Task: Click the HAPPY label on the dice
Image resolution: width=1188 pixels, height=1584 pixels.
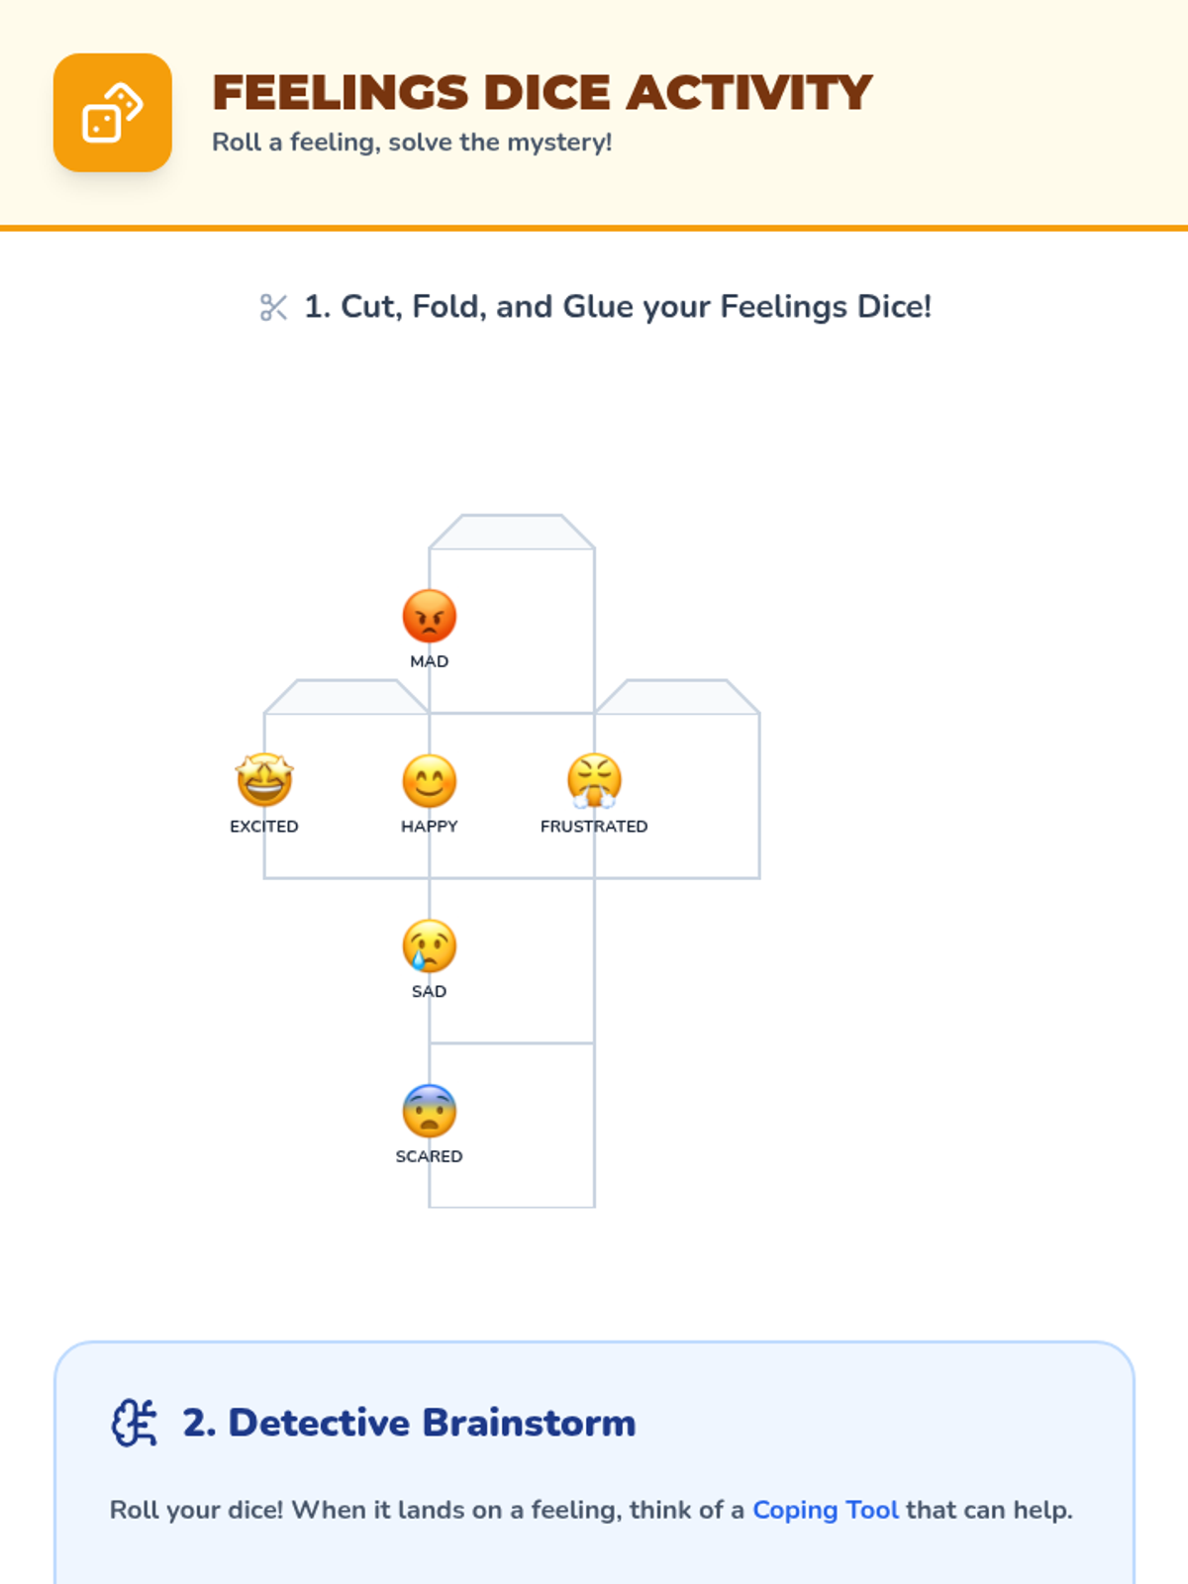Action: pos(429,827)
